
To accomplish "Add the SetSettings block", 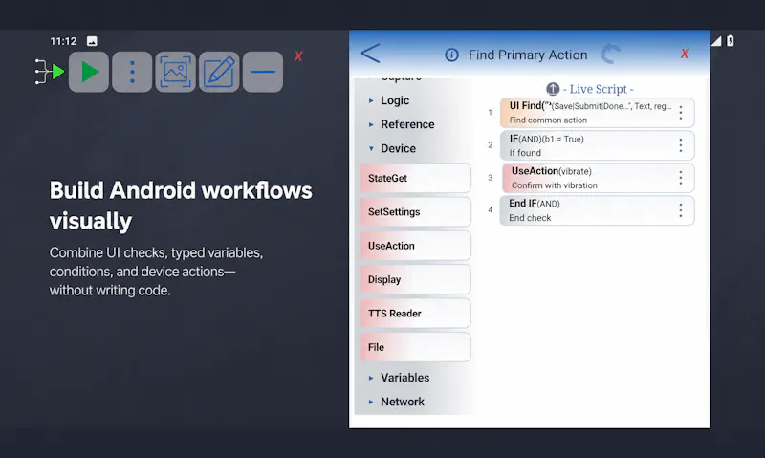I will pos(415,211).
